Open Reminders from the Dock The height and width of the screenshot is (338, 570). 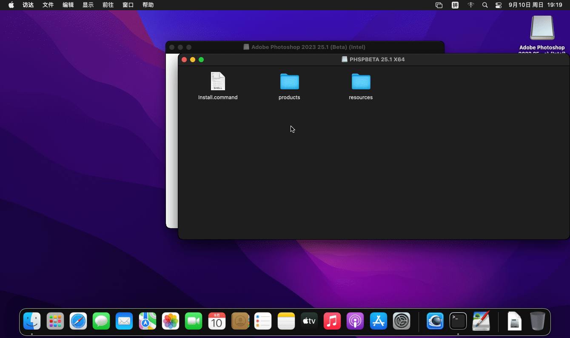tap(263, 321)
